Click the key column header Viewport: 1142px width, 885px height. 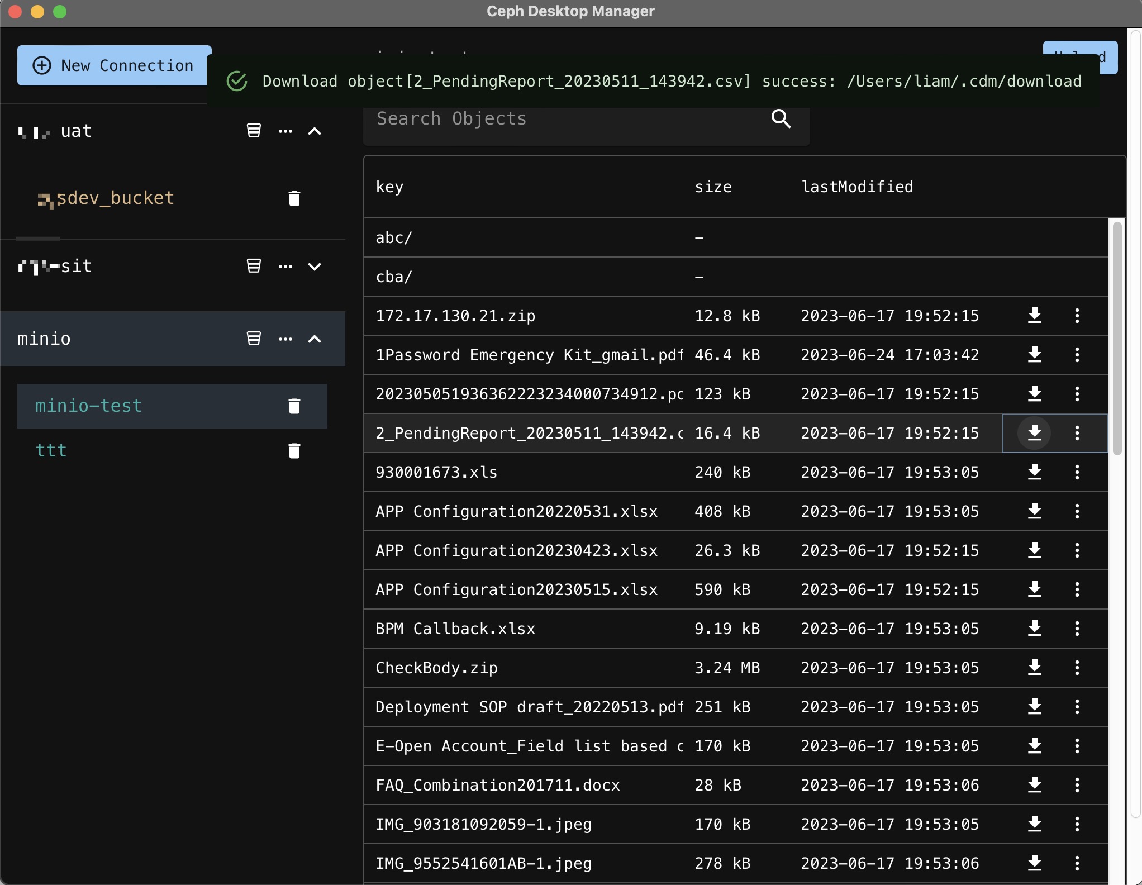click(389, 187)
